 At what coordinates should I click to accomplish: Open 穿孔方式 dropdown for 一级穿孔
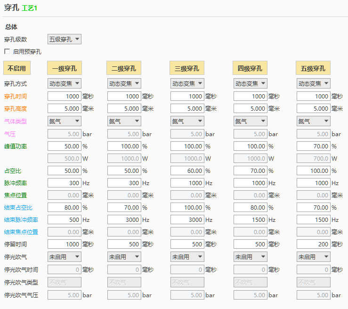point(65,83)
